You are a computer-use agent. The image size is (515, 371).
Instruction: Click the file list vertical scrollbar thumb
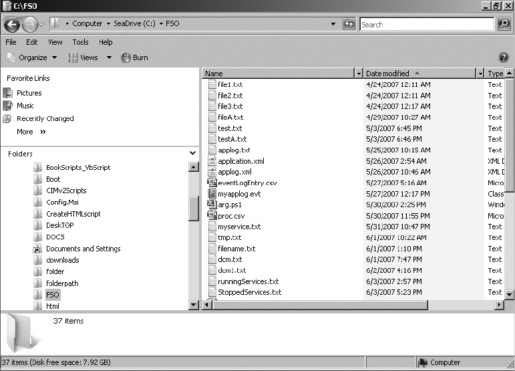(509, 135)
